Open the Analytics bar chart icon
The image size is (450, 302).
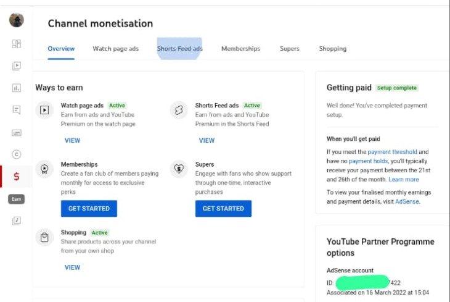(17, 88)
